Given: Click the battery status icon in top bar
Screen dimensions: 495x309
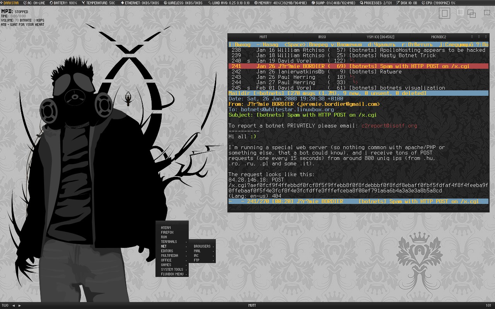Looking at the screenshot, I should tap(51, 3).
